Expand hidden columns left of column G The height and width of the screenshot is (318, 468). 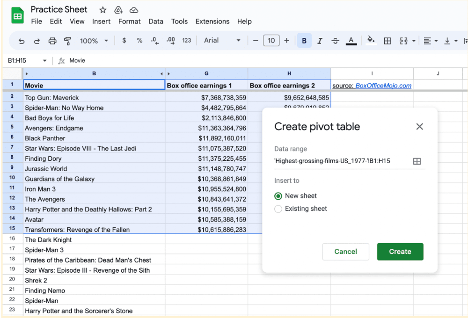[x=168, y=74]
